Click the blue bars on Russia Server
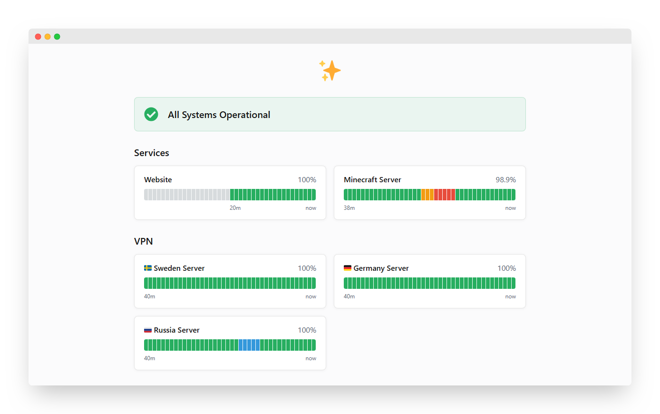This screenshot has height=414, width=660. [249, 345]
